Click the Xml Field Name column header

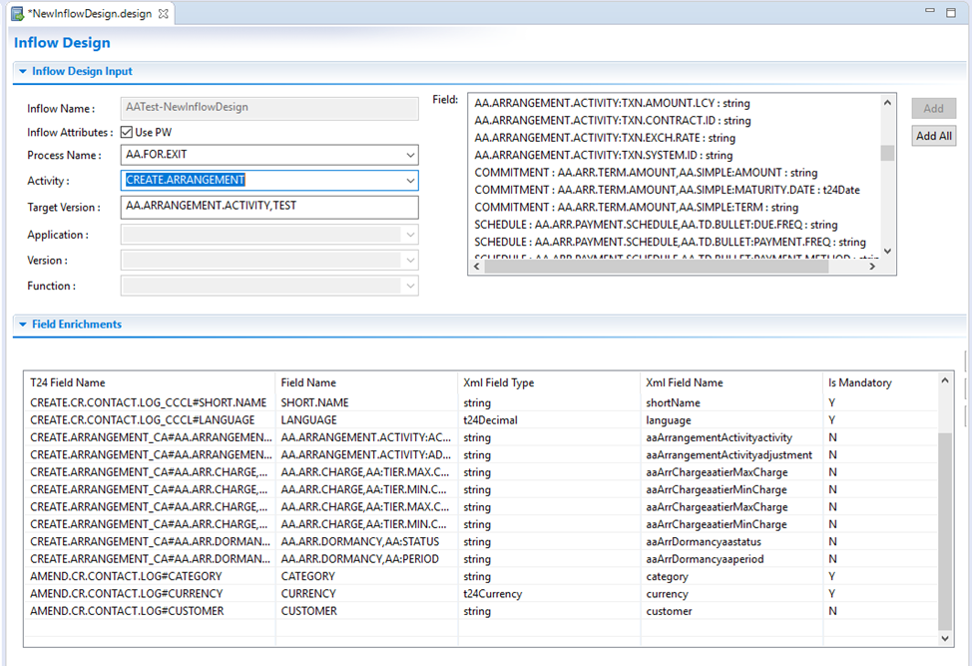[684, 382]
